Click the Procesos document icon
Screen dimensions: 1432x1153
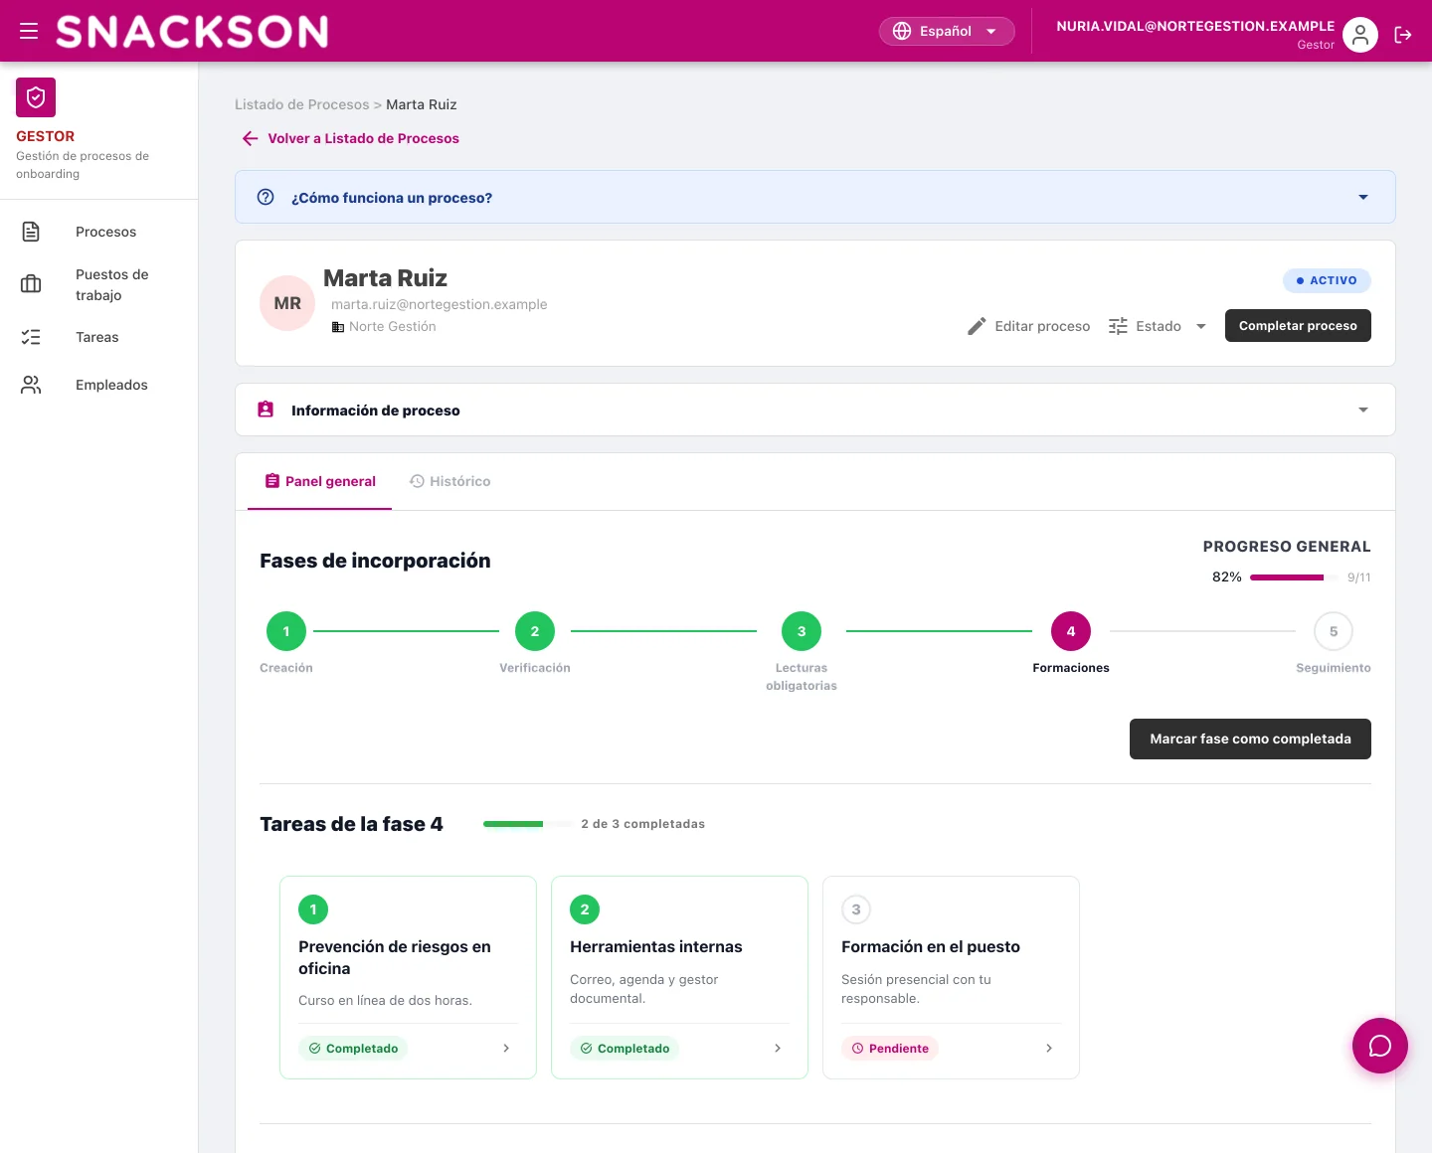click(x=31, y=232)
